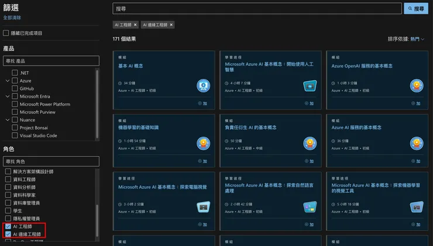Open the 排序依據 熱門 sort dropdown

coord(417,39)
